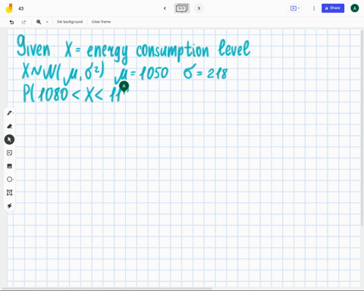The width and height of the screenshot is (364, 291).
Task: Open the present on meeting dropdown
Action: click(295, 8)
